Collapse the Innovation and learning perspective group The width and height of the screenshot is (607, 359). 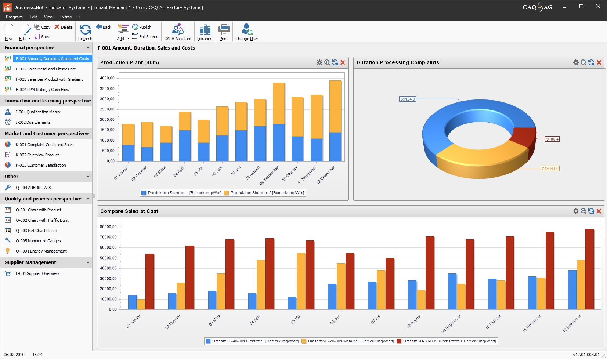[x=88, y=101]
